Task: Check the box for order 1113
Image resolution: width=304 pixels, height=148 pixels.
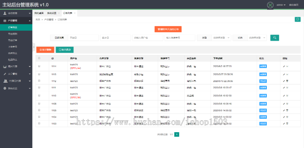Action: 39,74
